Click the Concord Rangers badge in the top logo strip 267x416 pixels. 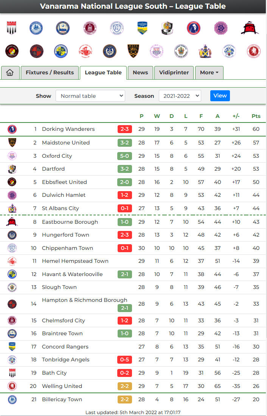143,28
